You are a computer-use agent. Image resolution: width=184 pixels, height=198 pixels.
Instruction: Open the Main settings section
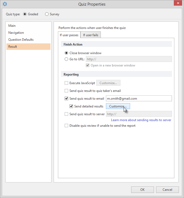point(12,26)
